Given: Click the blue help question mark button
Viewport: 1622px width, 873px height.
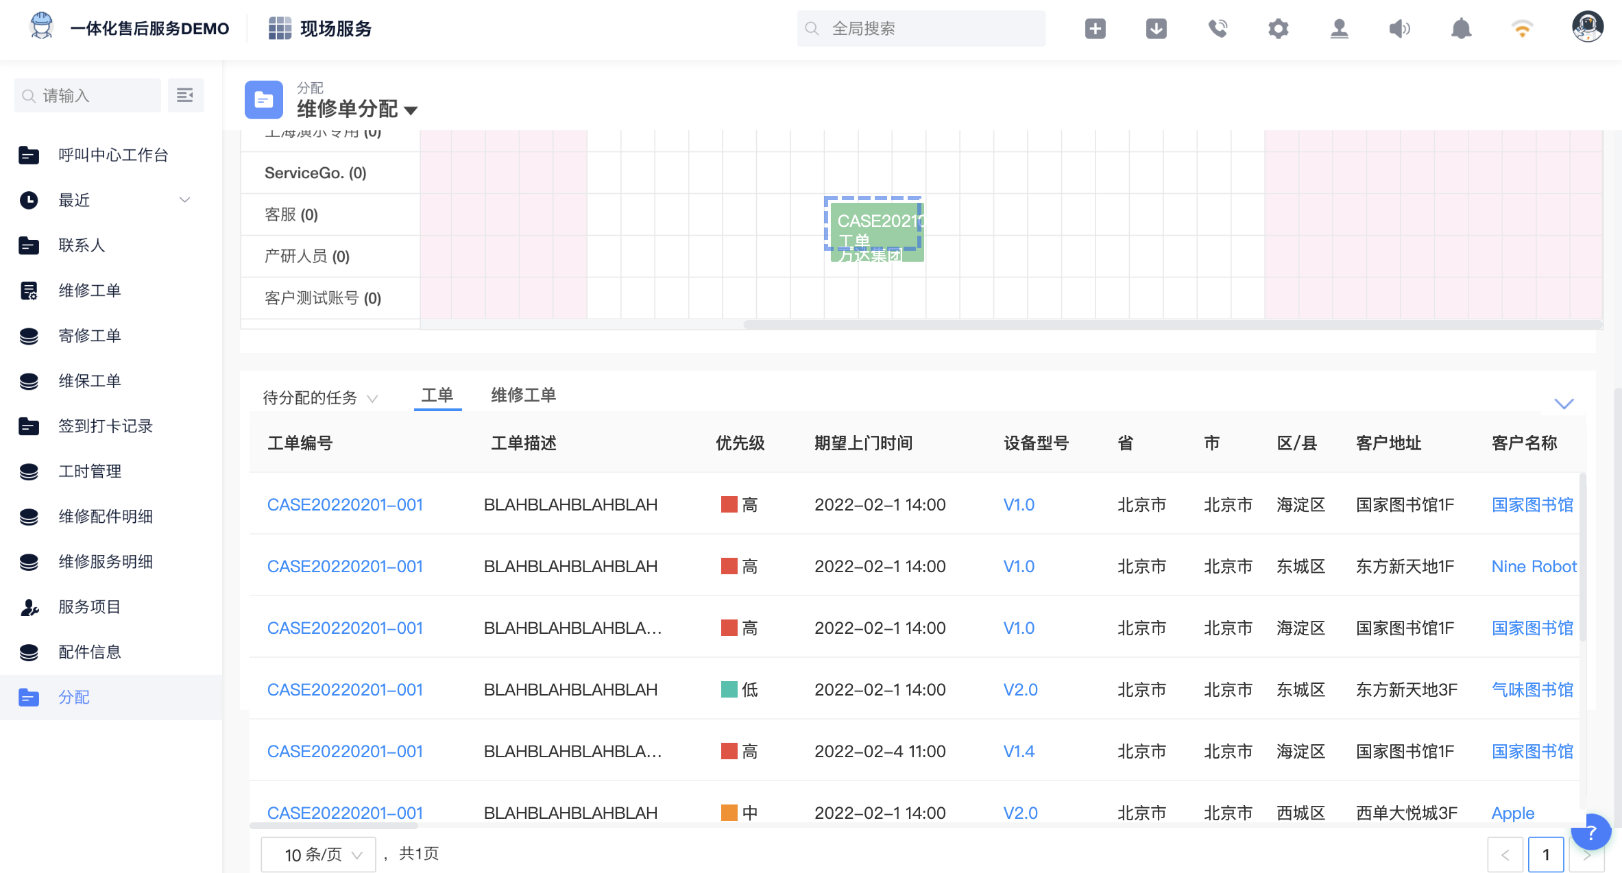Looking at the screenshot, I should click(x=1591, y=832).
